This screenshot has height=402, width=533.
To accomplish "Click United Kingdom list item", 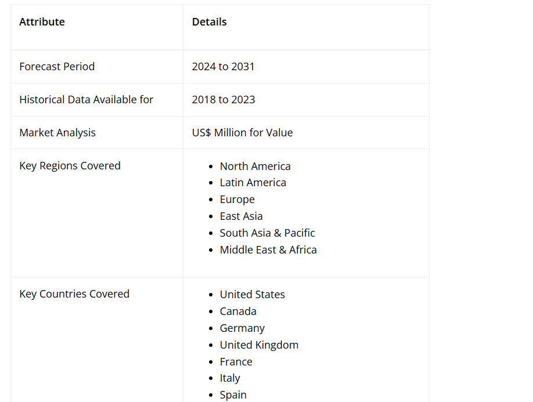I will (259, 345).
